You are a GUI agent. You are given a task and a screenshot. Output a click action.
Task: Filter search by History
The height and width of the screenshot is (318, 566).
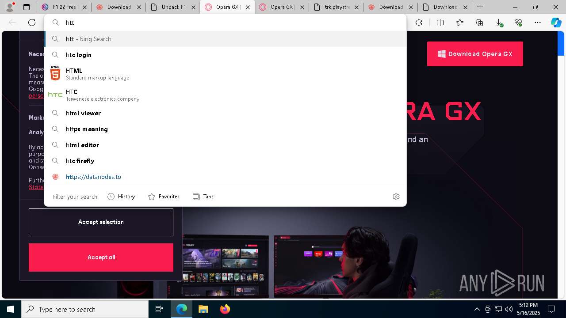point(121,197)
